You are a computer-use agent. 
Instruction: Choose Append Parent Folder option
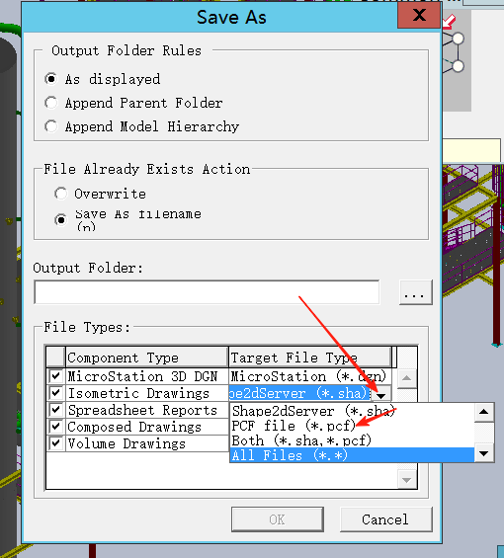[x=51, y=103]
